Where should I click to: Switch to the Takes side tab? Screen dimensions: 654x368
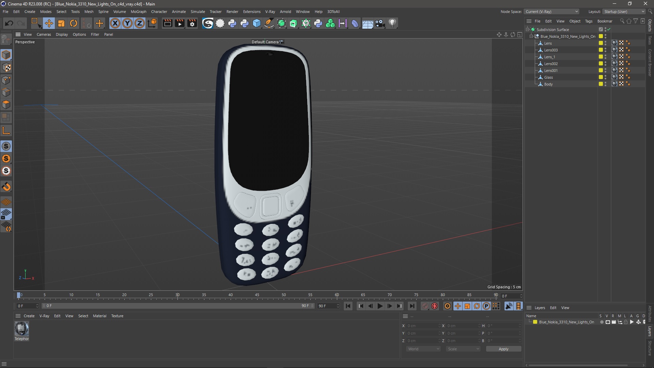point(650,40)
